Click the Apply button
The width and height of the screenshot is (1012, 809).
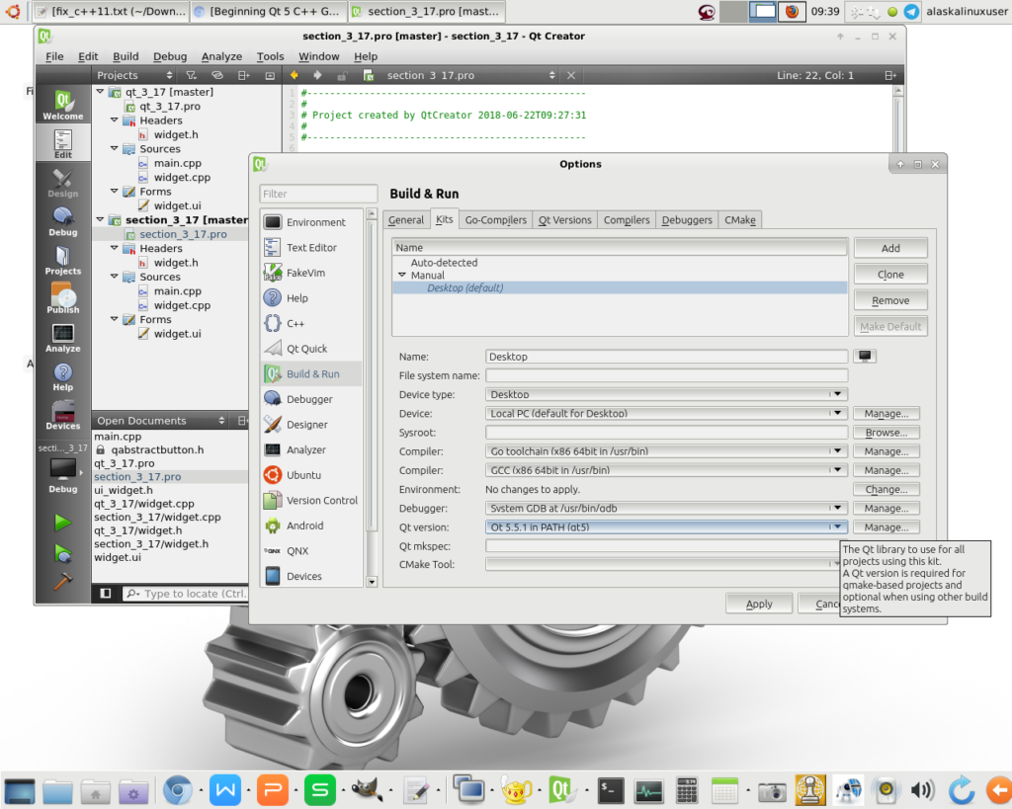click(759, 604)
